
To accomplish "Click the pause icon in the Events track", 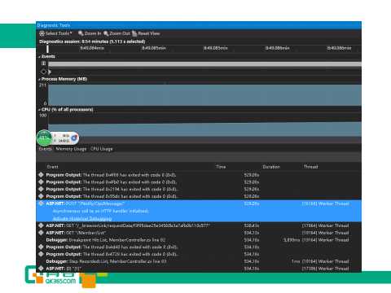I will tap(43, 63).
